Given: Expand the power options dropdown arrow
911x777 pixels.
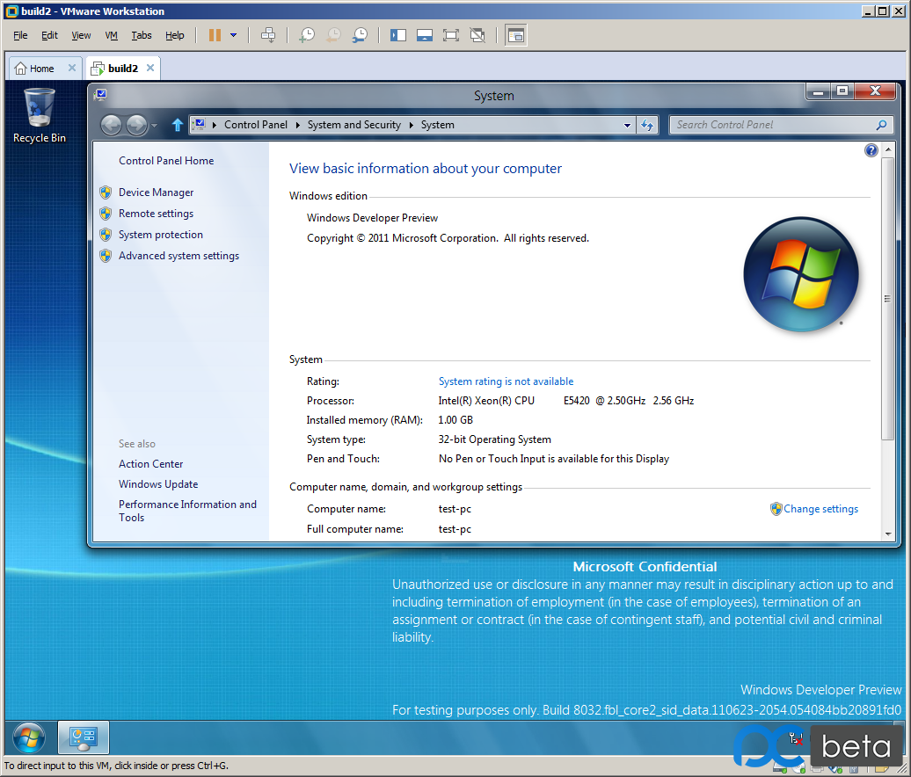Looking at the screenshot, I should pyautogui.click(x=233, y=35).
